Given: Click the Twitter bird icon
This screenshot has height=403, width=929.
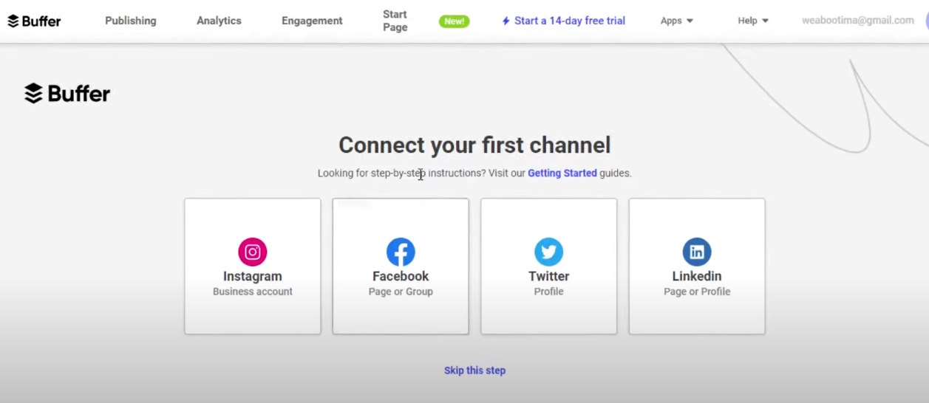Looking at the screenshot, I should 549,252.
